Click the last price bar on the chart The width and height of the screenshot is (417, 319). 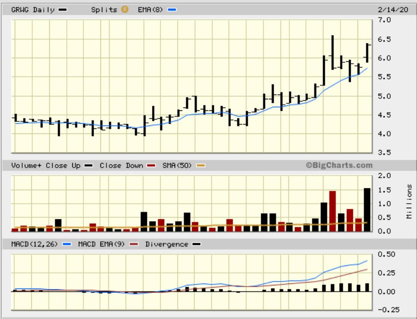pyautogui.click(x=367, y=53)
